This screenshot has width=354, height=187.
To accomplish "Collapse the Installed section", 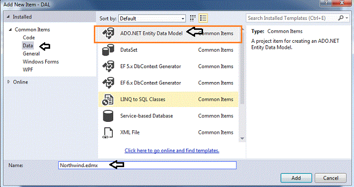I will click(8, 17).
